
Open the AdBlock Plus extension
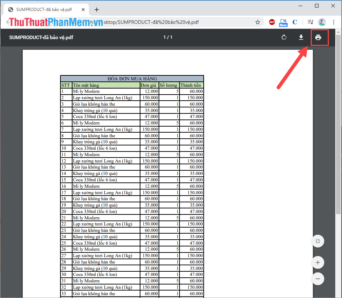(x=272, y=22)
